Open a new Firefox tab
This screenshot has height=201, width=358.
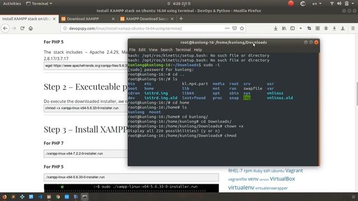click(x=181, y=18)
